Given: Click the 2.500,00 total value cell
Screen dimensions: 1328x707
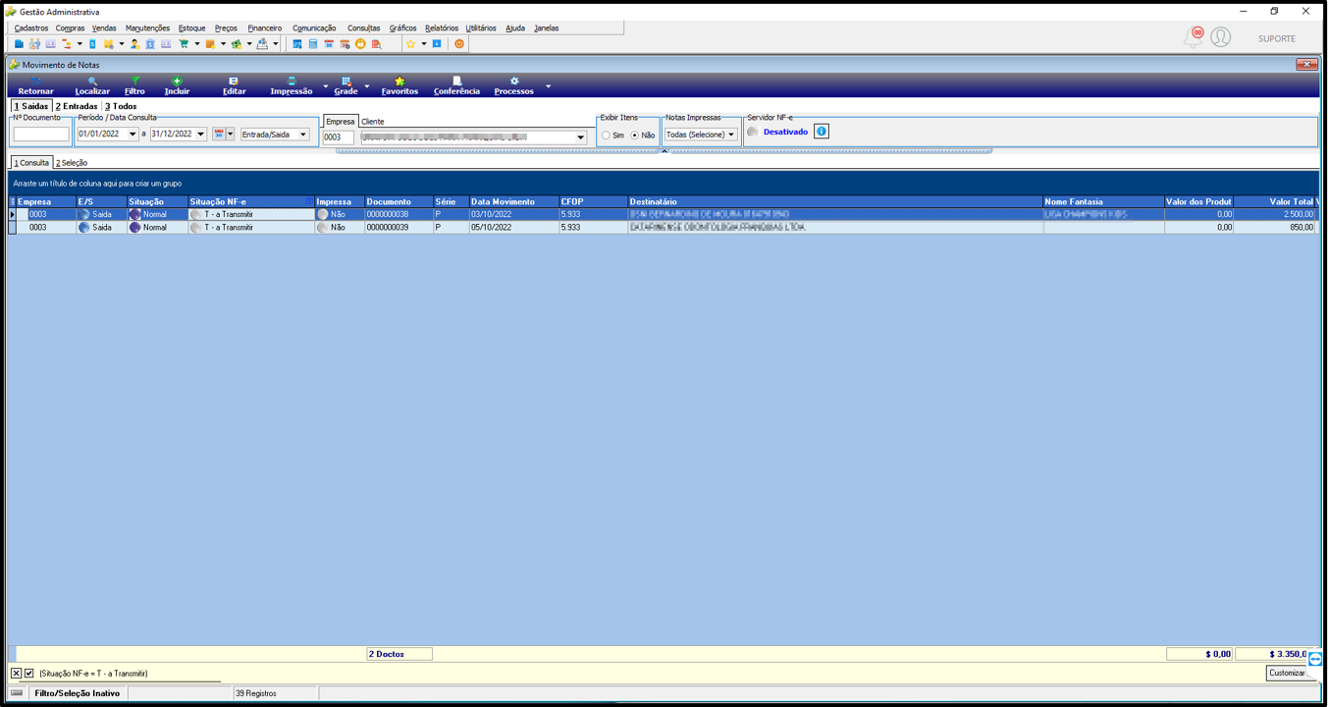Looking at the screenshot, I should click(x=1275, y=214).
